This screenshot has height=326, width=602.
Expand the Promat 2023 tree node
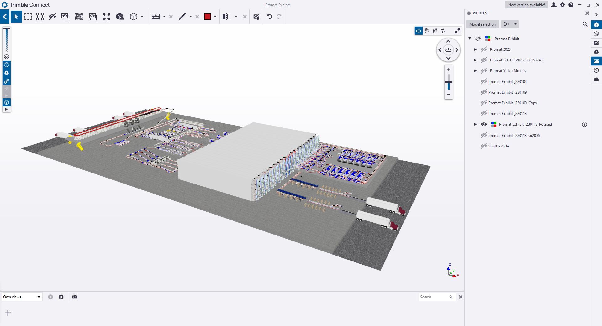(476, 49)
